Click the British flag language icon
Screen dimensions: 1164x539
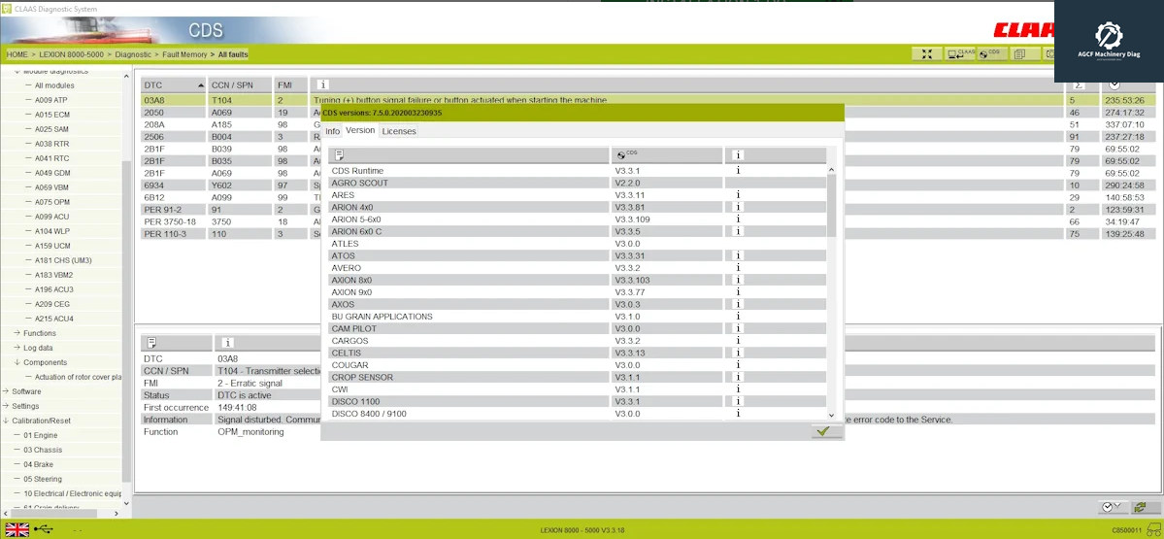click(x=17, y=529)
